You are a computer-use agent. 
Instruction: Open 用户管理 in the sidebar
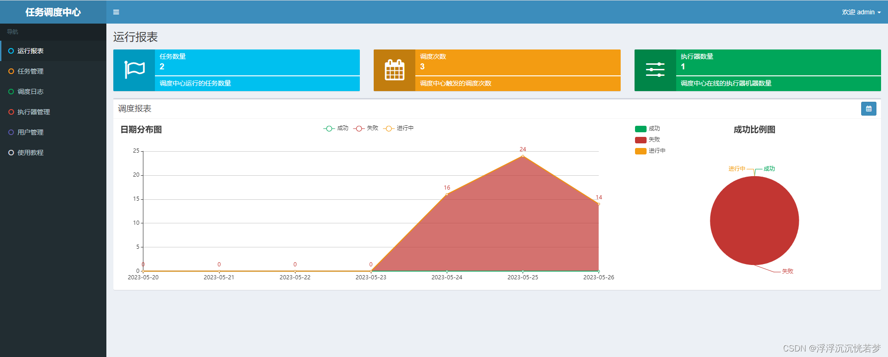[x=53, y=132]
